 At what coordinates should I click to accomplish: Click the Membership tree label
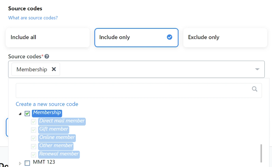point(47,113)
